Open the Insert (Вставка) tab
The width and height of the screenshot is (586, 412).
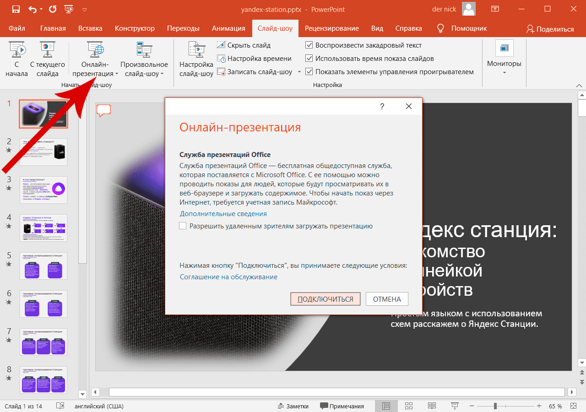coord(90,28)
